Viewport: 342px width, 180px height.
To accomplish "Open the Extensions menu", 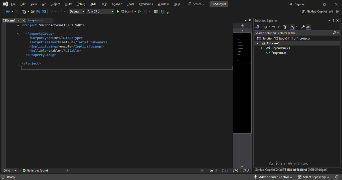I will pyautogui.click(x=146, y=4).
